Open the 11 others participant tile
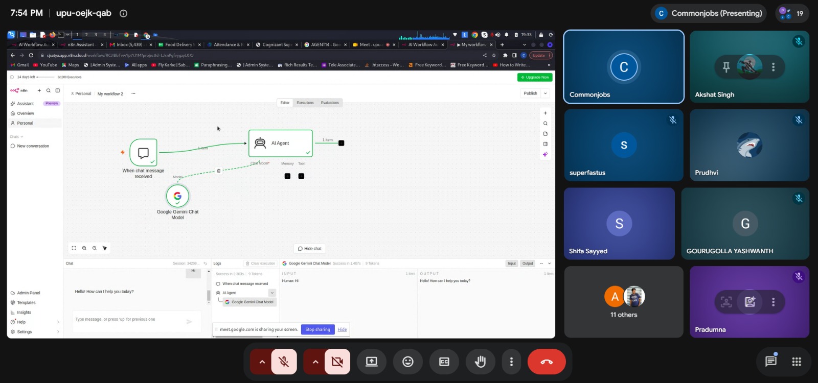Image resolution: width=818 pixels, height=383 pixels. [624, 301]
